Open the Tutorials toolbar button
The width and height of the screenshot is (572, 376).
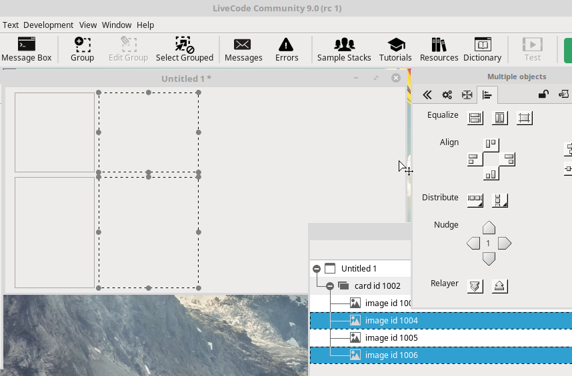[395, 50]
